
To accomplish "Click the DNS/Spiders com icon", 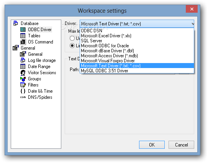I will (x=23, y=97).
